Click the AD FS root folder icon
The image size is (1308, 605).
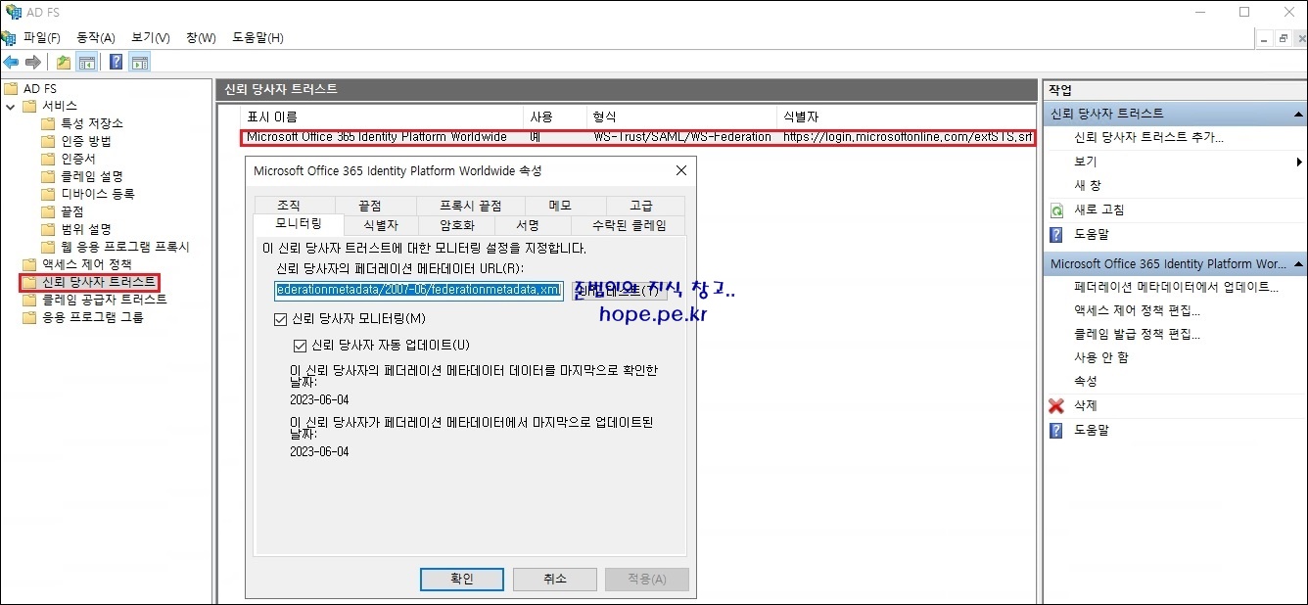click(x=11, y=88)
